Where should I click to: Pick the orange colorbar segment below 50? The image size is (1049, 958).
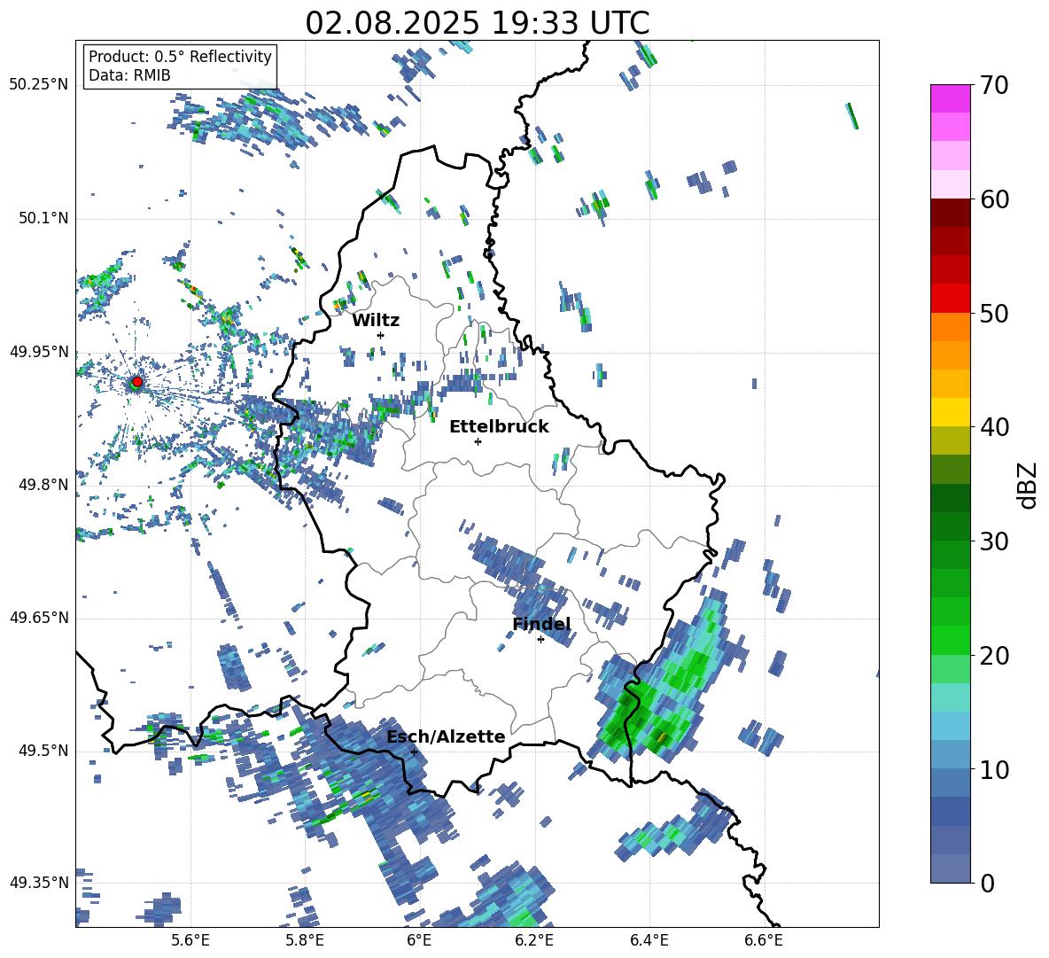coord(950,327)
